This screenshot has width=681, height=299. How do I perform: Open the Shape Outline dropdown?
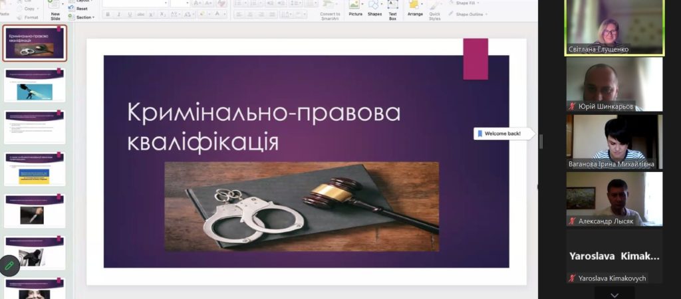[x=468, y=15]
